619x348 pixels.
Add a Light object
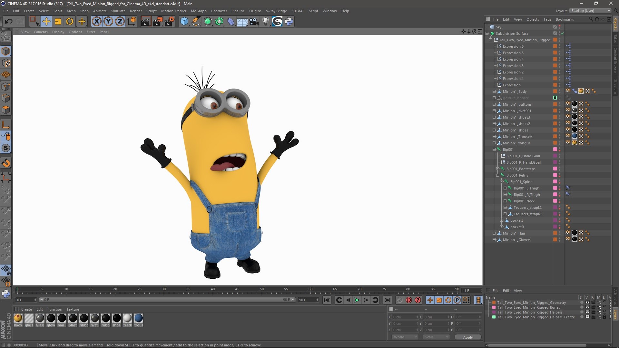(x=266, y=22)
